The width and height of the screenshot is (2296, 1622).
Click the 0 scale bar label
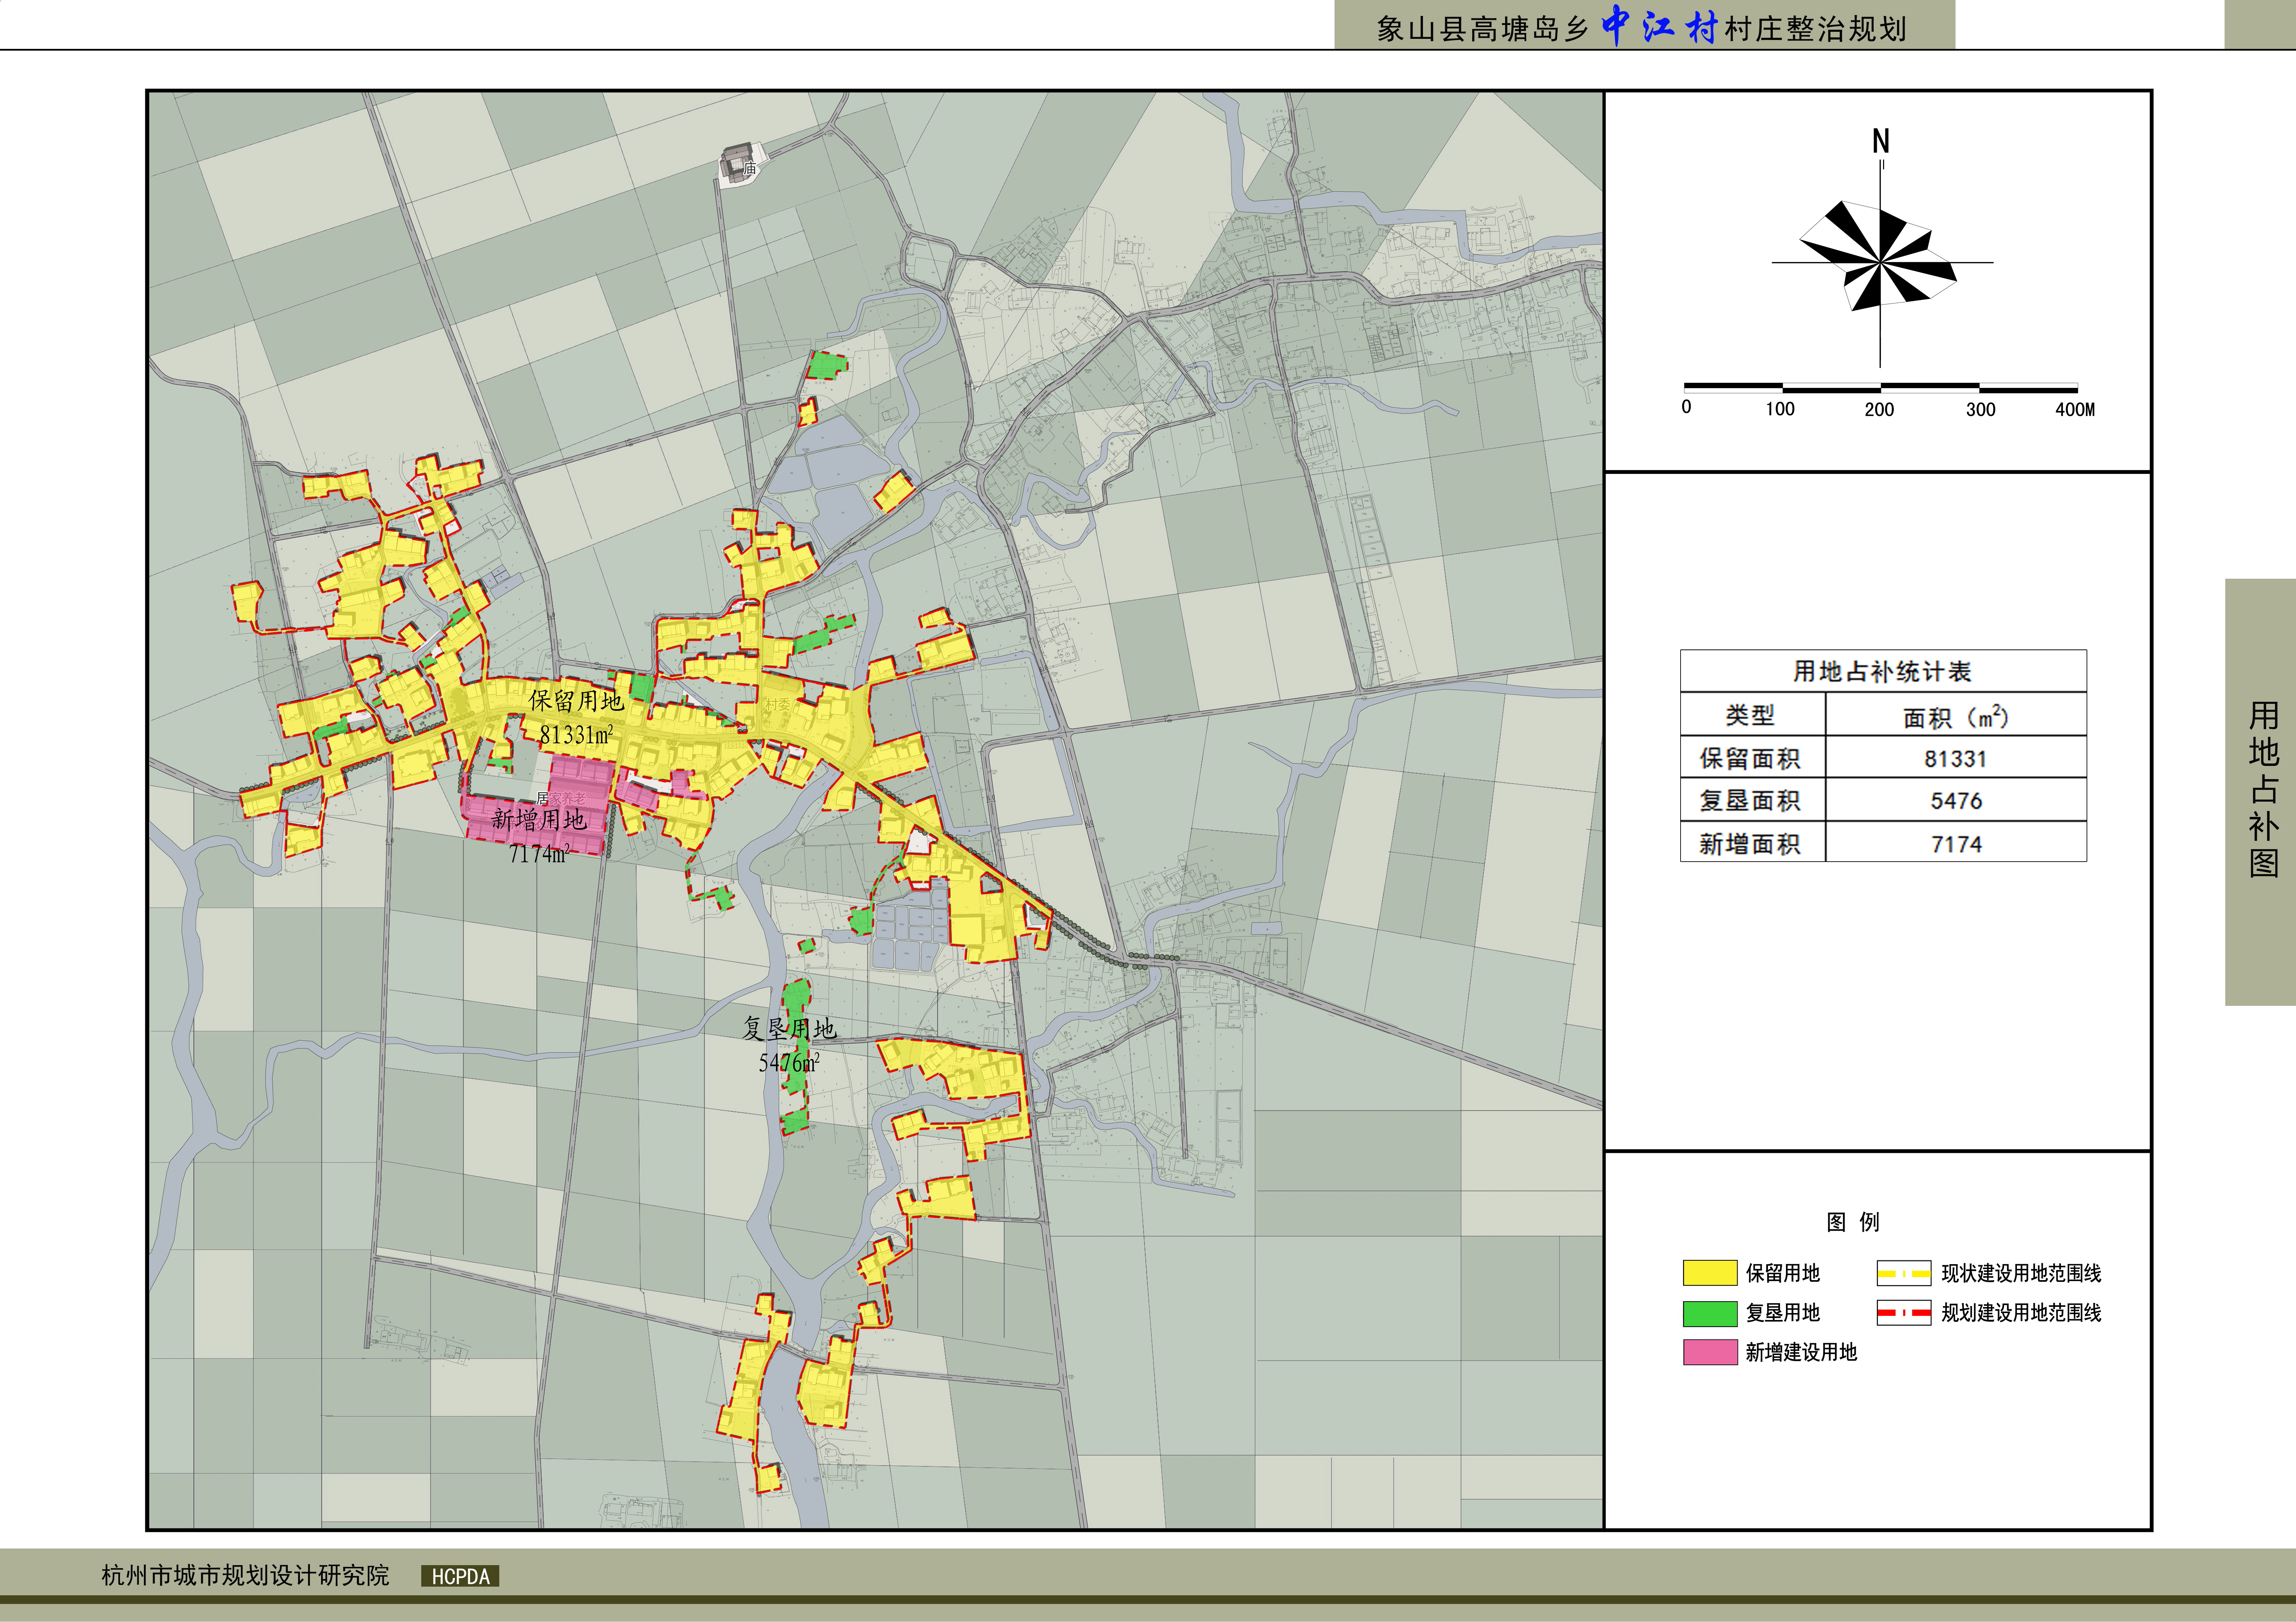click(x=1686, y=407)
